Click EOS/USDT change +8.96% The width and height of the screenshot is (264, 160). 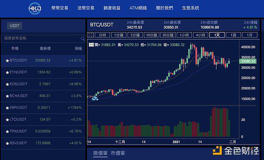(75, 84)
